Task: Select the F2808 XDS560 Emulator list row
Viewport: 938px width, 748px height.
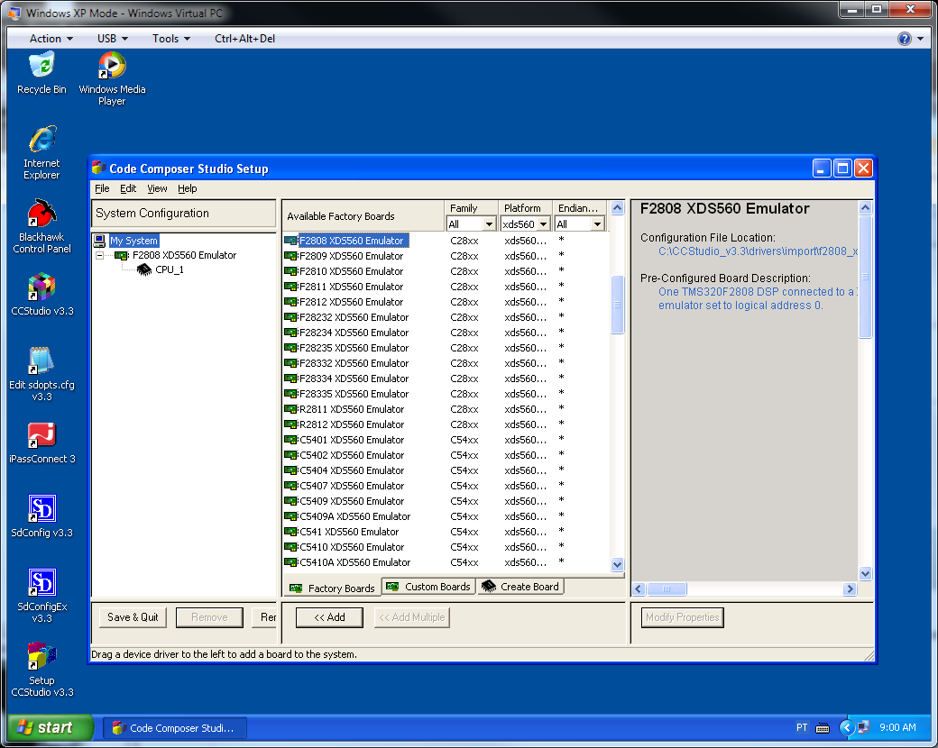Action: (x=446, y=241)
